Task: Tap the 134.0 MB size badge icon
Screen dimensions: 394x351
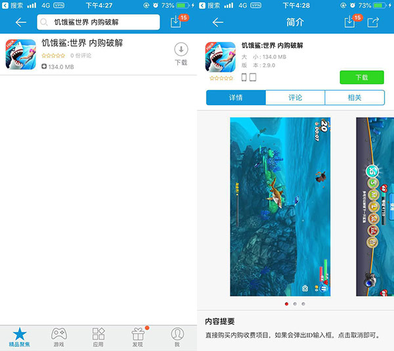Action: click(44, 66)
